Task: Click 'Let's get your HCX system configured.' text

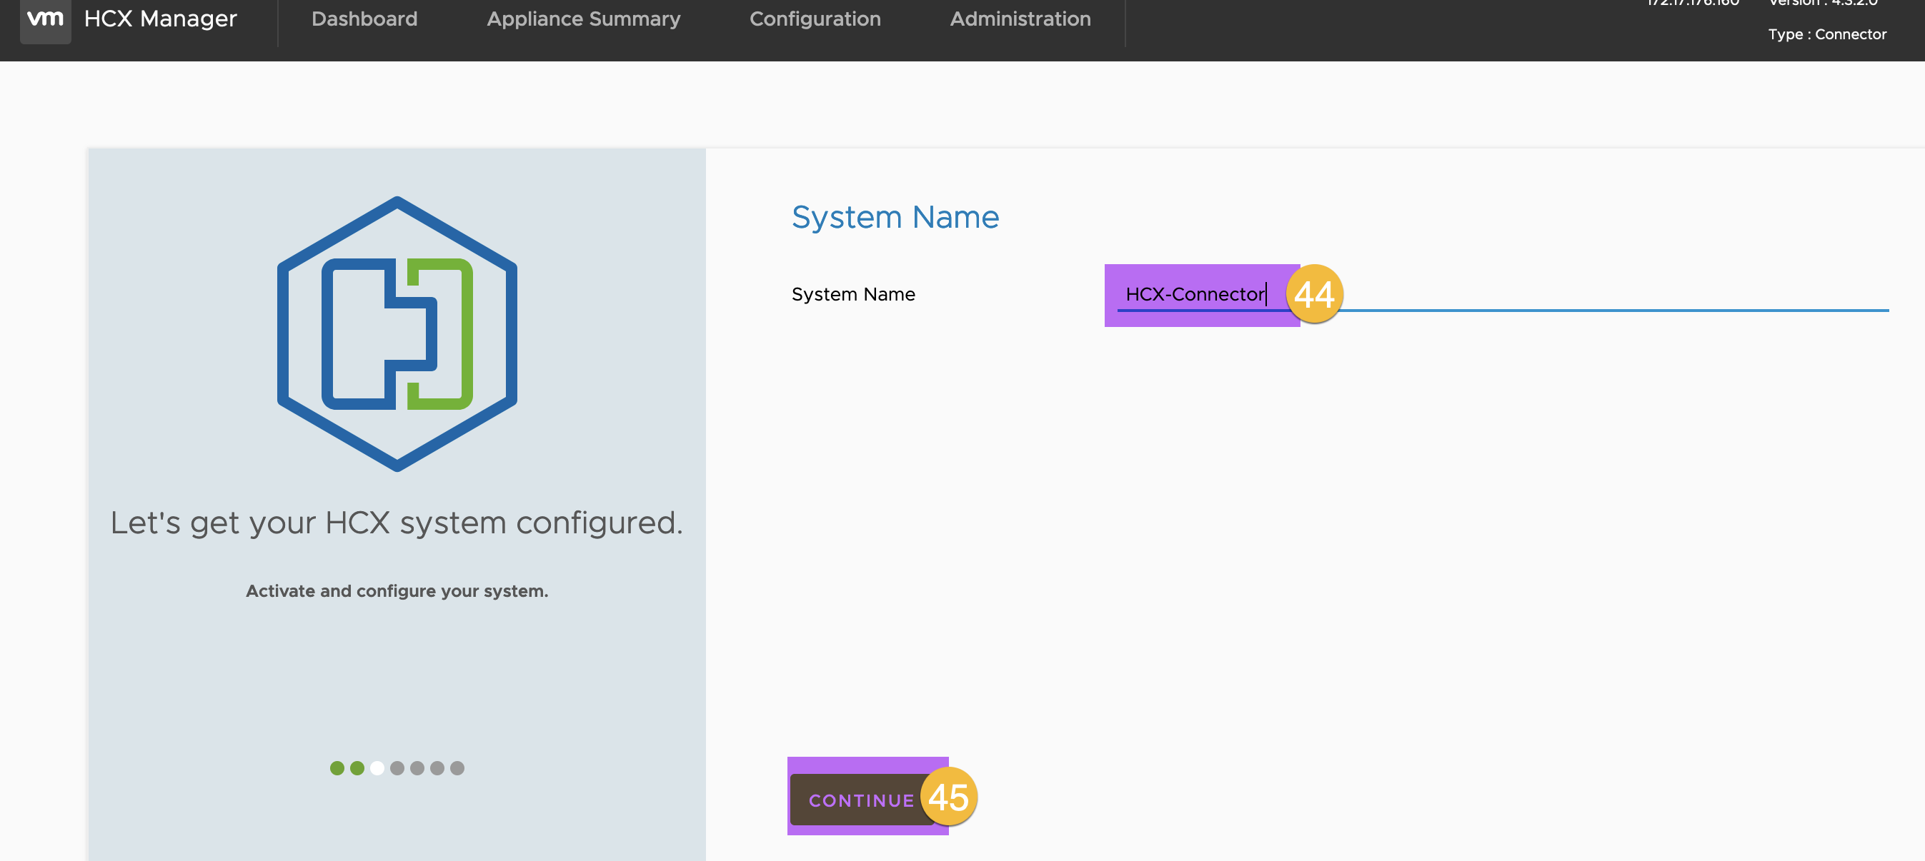Action: [x=397, y=523]
